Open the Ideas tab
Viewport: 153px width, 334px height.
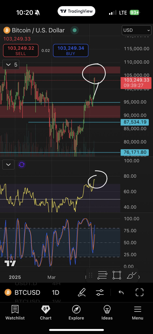[107, 312]
